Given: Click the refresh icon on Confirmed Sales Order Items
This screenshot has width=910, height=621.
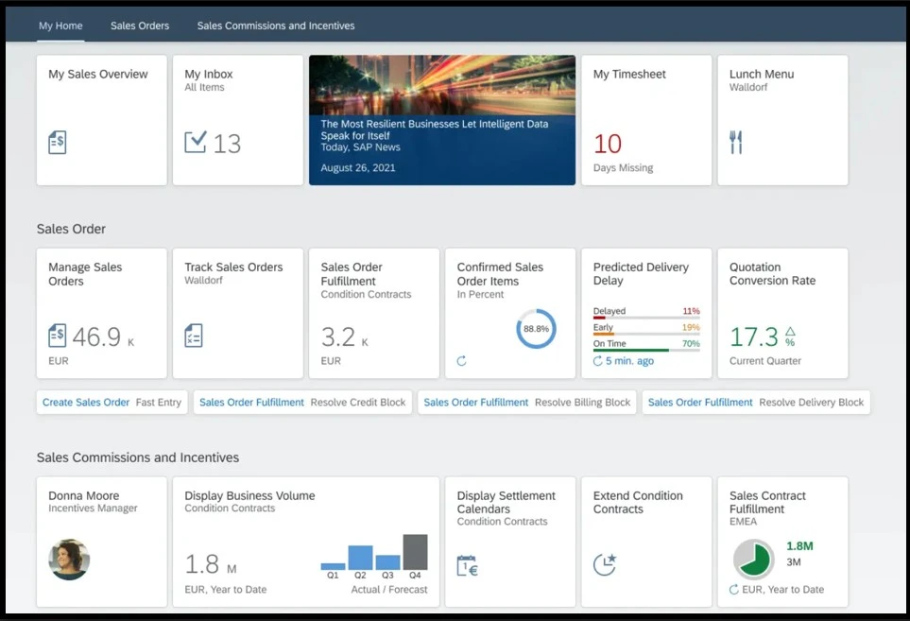Looking at the screenshot, I should [461, 359].
